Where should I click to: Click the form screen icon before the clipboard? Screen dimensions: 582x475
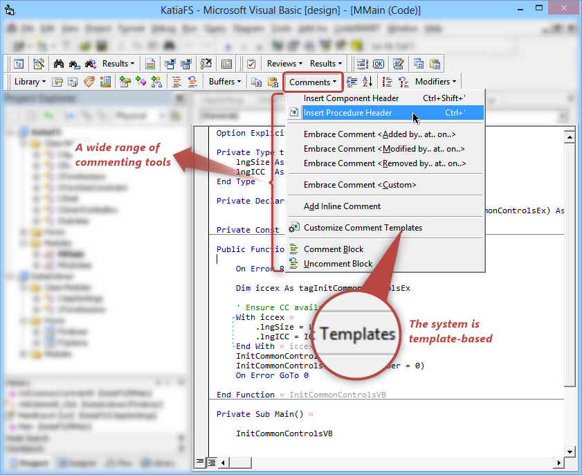(226, 64)
